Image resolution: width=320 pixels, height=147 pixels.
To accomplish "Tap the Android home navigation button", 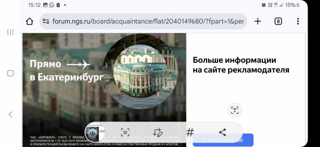I will [x=10, y=73].
